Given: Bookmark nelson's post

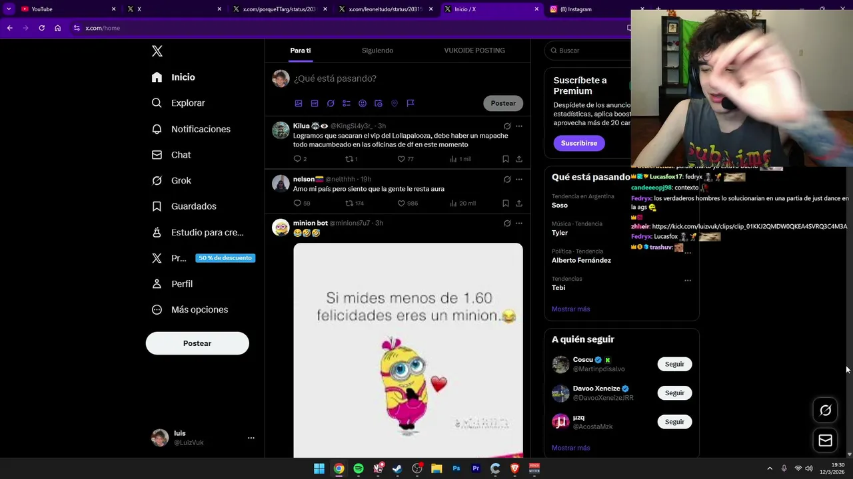Looking at the screenshot, I should point(506,203).
